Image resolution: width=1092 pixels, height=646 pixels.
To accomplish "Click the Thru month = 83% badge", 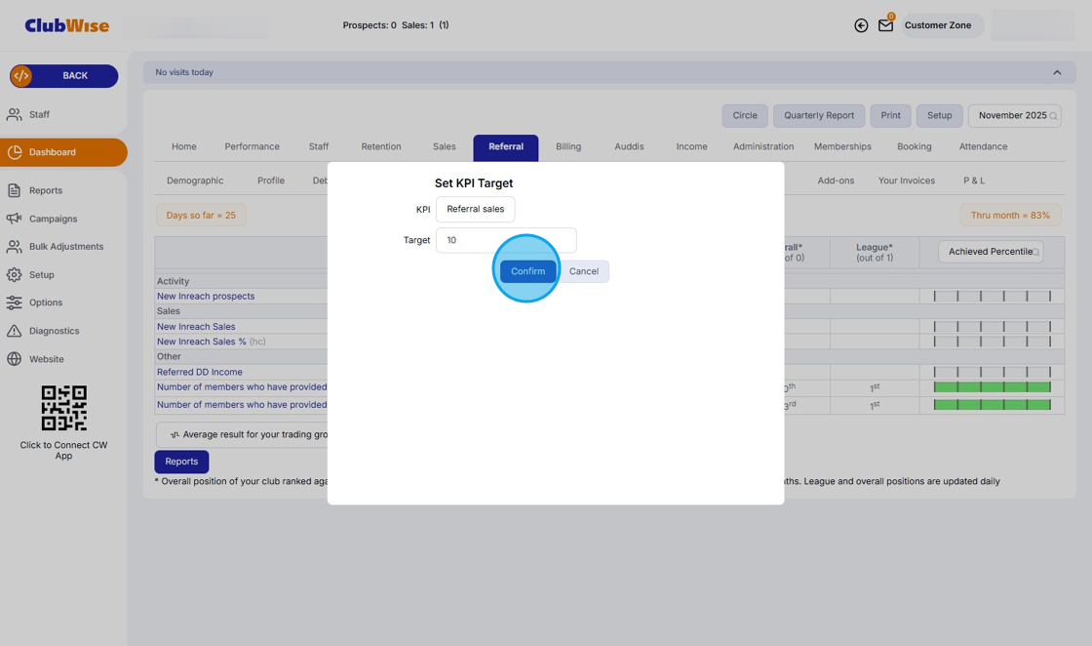I will [1010, 216].
